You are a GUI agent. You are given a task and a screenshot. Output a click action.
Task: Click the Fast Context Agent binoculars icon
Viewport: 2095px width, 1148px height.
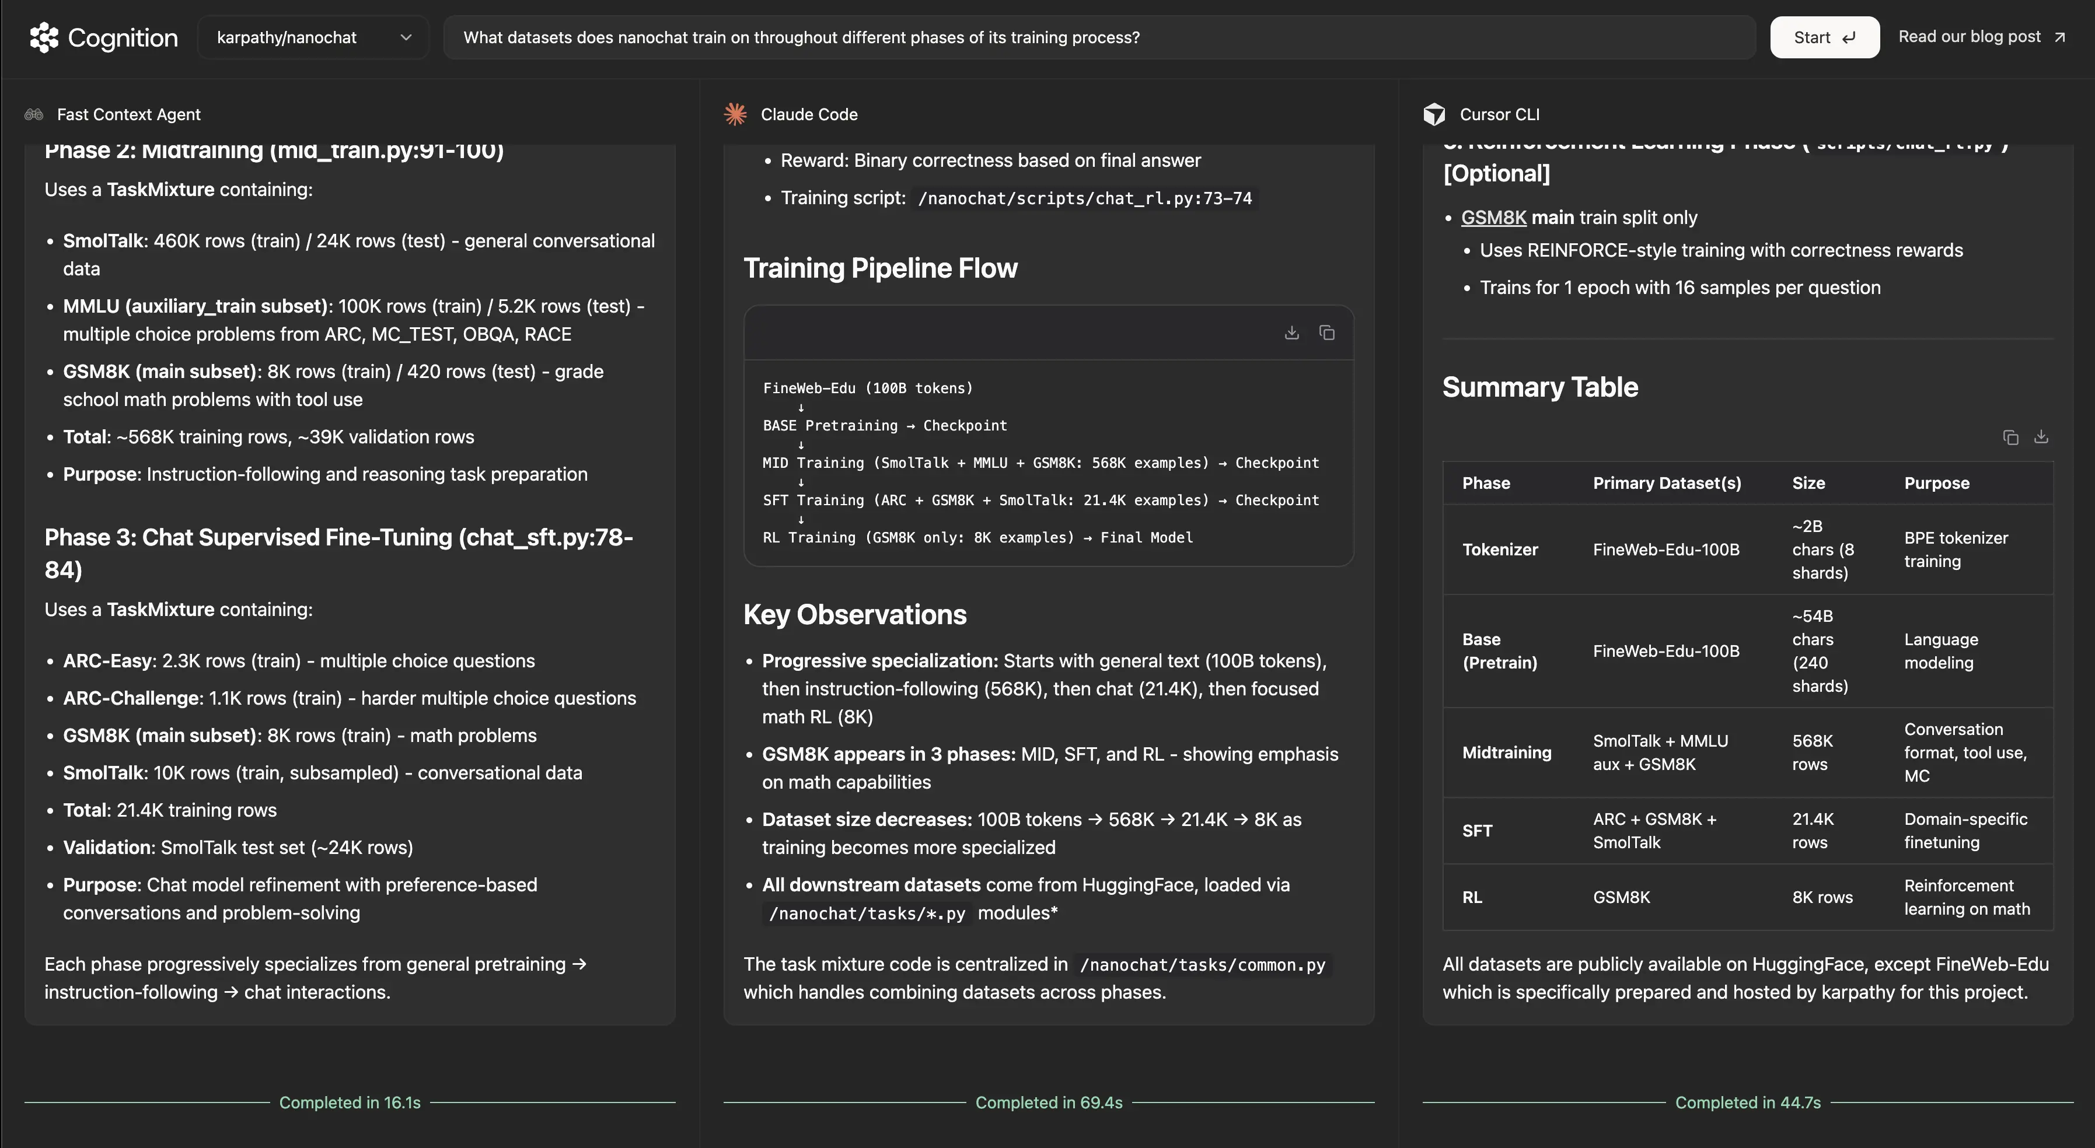[x=33, y=115]
